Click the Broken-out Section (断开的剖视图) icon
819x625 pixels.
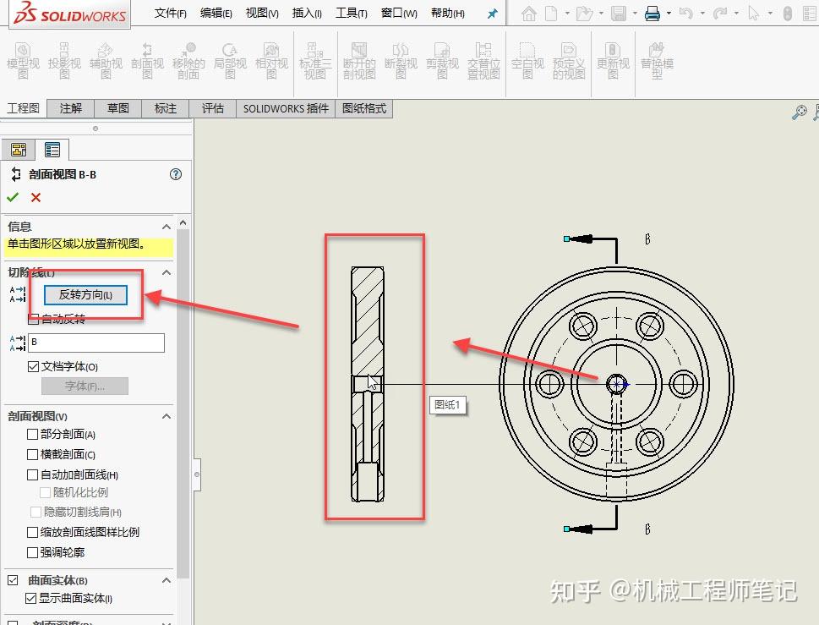pos(359,61)
